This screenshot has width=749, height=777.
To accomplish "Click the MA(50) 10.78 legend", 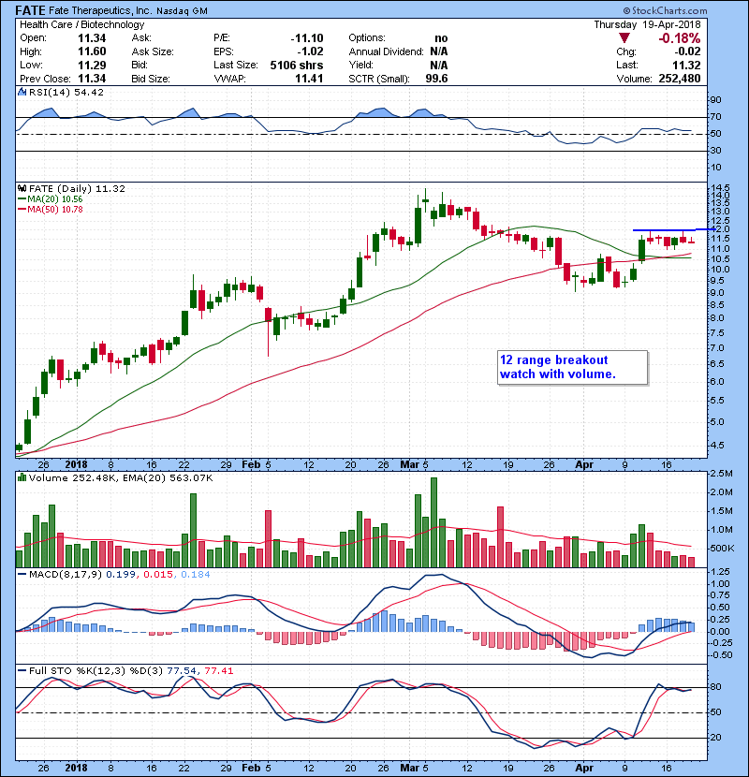I will [x=51, y=210].
